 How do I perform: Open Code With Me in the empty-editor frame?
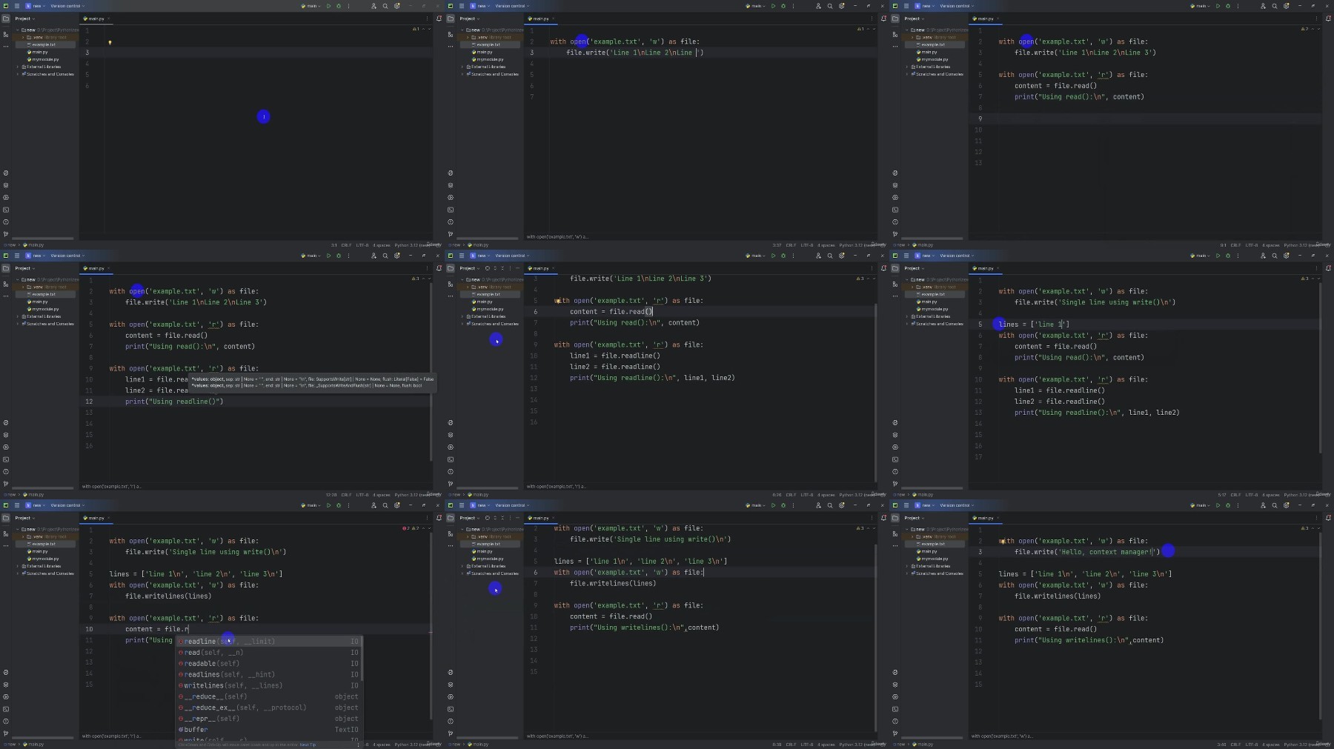pyautogui.click(x=374, y=6)
